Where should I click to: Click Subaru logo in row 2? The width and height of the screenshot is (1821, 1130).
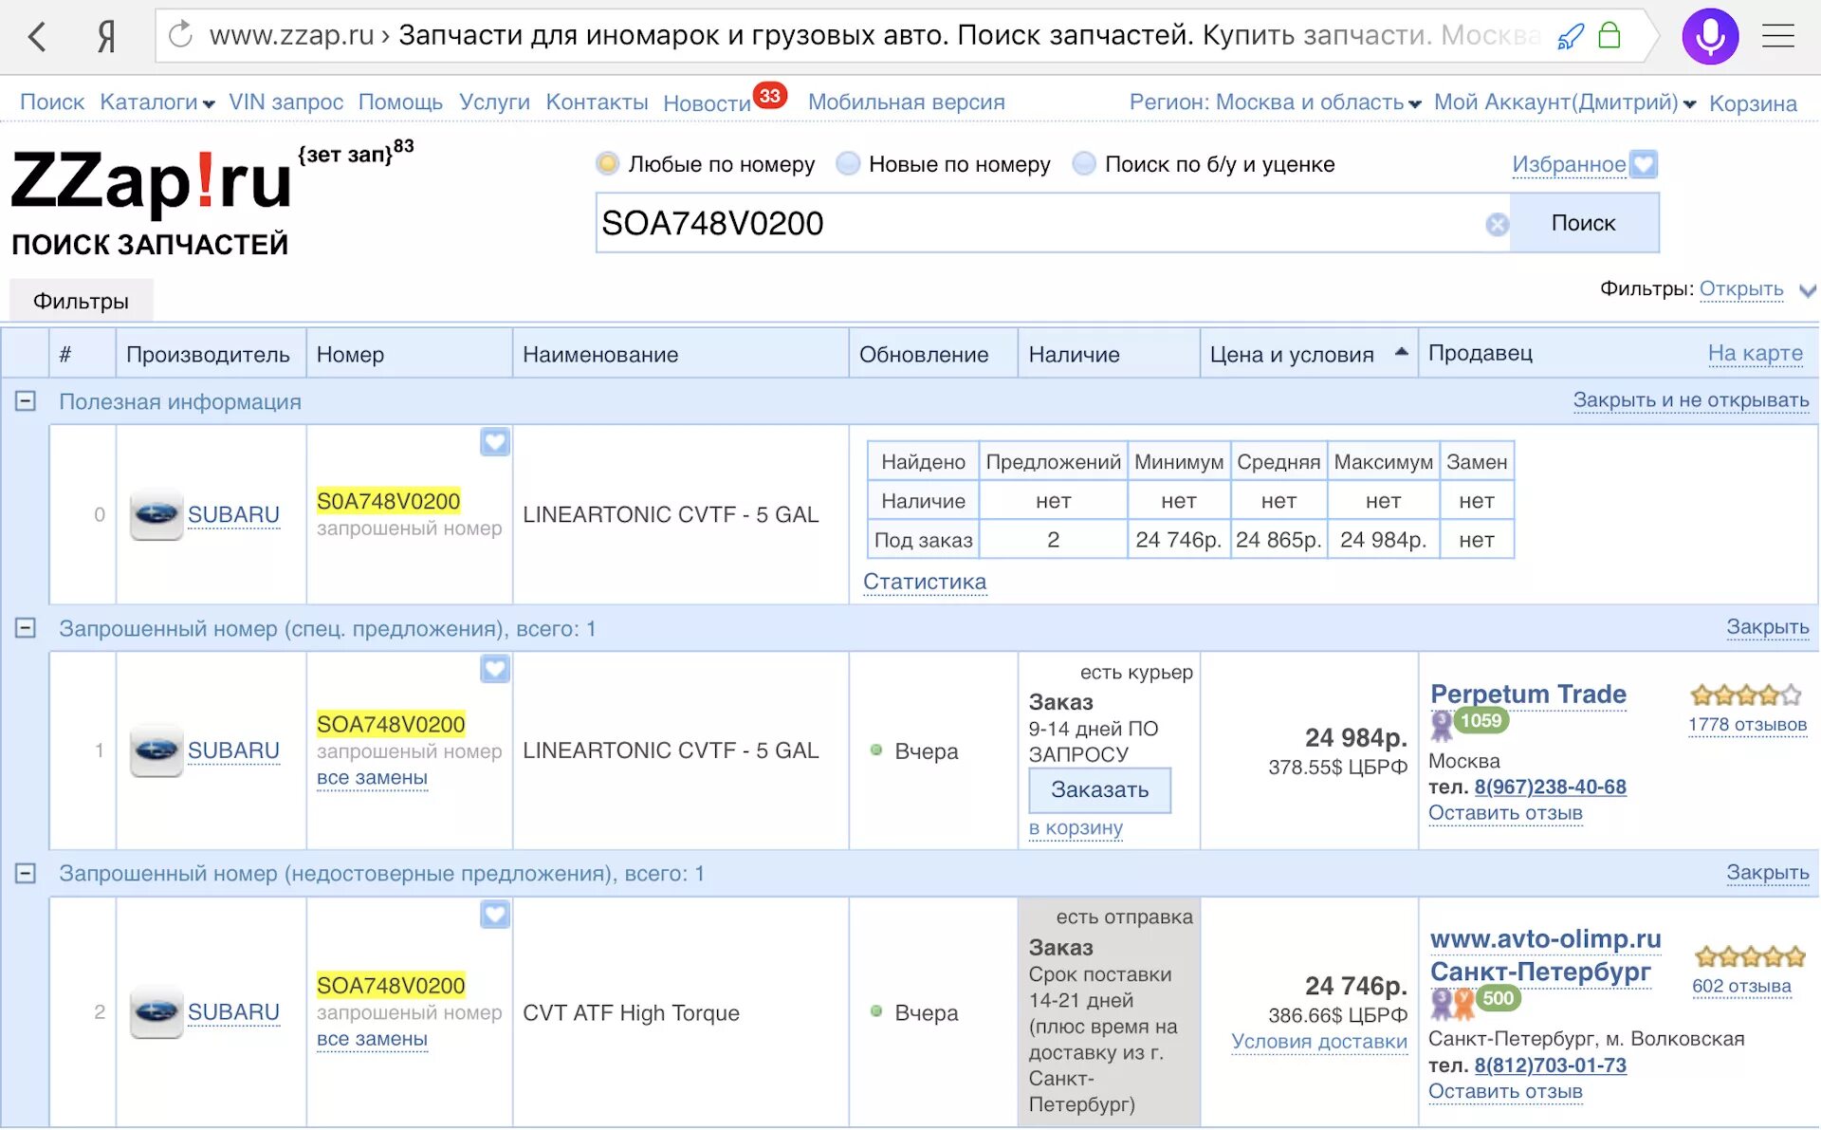[156, 1012]
